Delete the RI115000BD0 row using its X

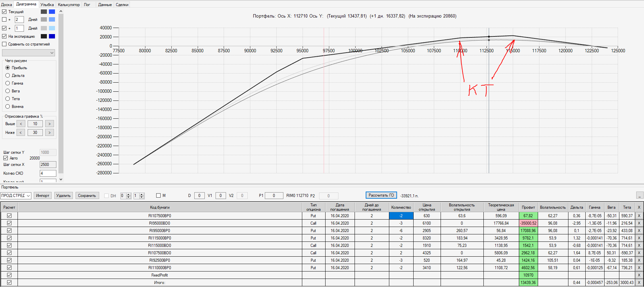[x=639, y=246]
